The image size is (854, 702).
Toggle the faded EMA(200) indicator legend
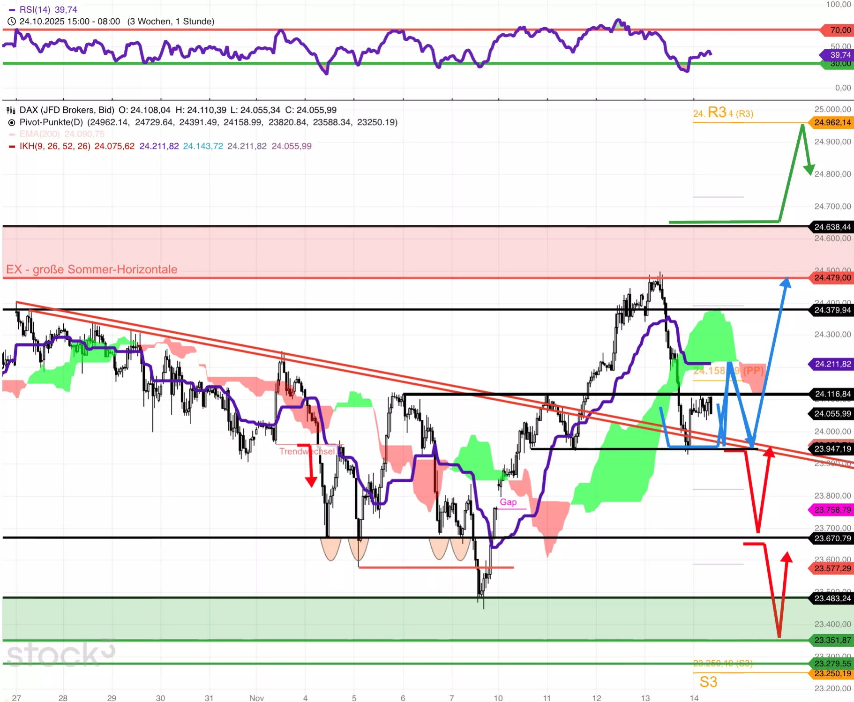click(61, 134)
